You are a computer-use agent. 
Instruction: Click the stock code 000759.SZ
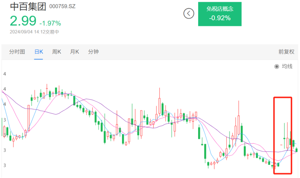62,6
